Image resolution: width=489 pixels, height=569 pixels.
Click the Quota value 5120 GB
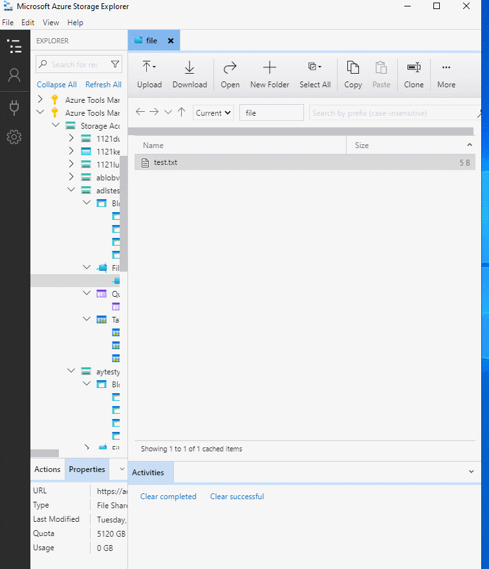[111, 534]
